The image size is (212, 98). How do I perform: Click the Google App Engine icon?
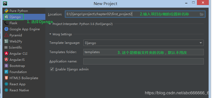(x=6, y=29)
